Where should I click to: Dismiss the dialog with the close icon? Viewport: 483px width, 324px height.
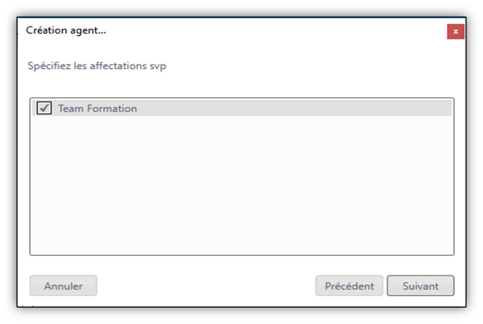click(456, 31)
